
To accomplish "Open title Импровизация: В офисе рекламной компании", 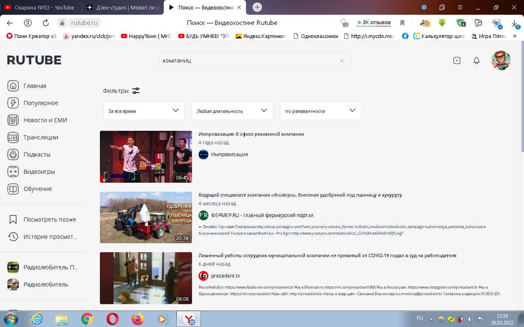I will pyautogui.click(x=251, y=134).
